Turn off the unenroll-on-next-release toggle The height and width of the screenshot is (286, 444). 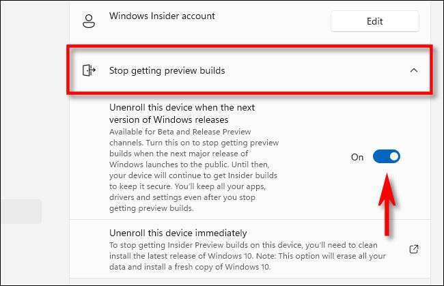386,157
